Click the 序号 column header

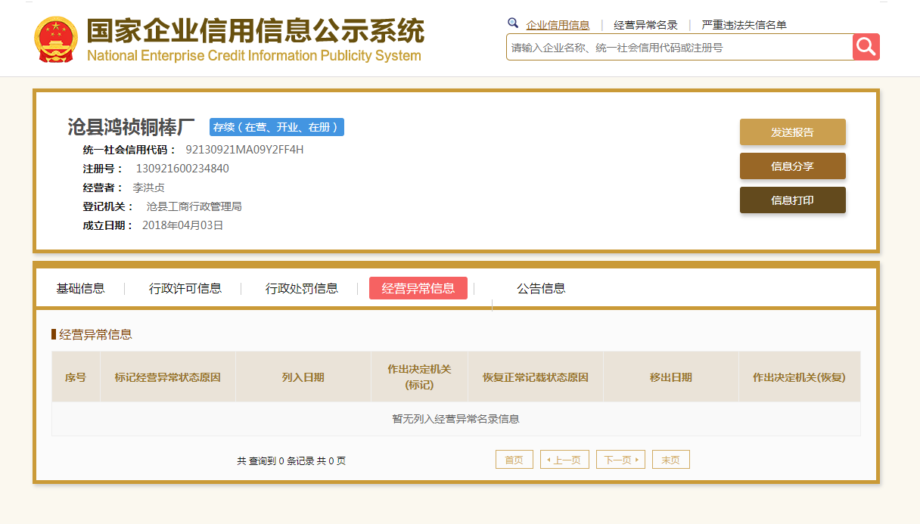click(76, 377)
